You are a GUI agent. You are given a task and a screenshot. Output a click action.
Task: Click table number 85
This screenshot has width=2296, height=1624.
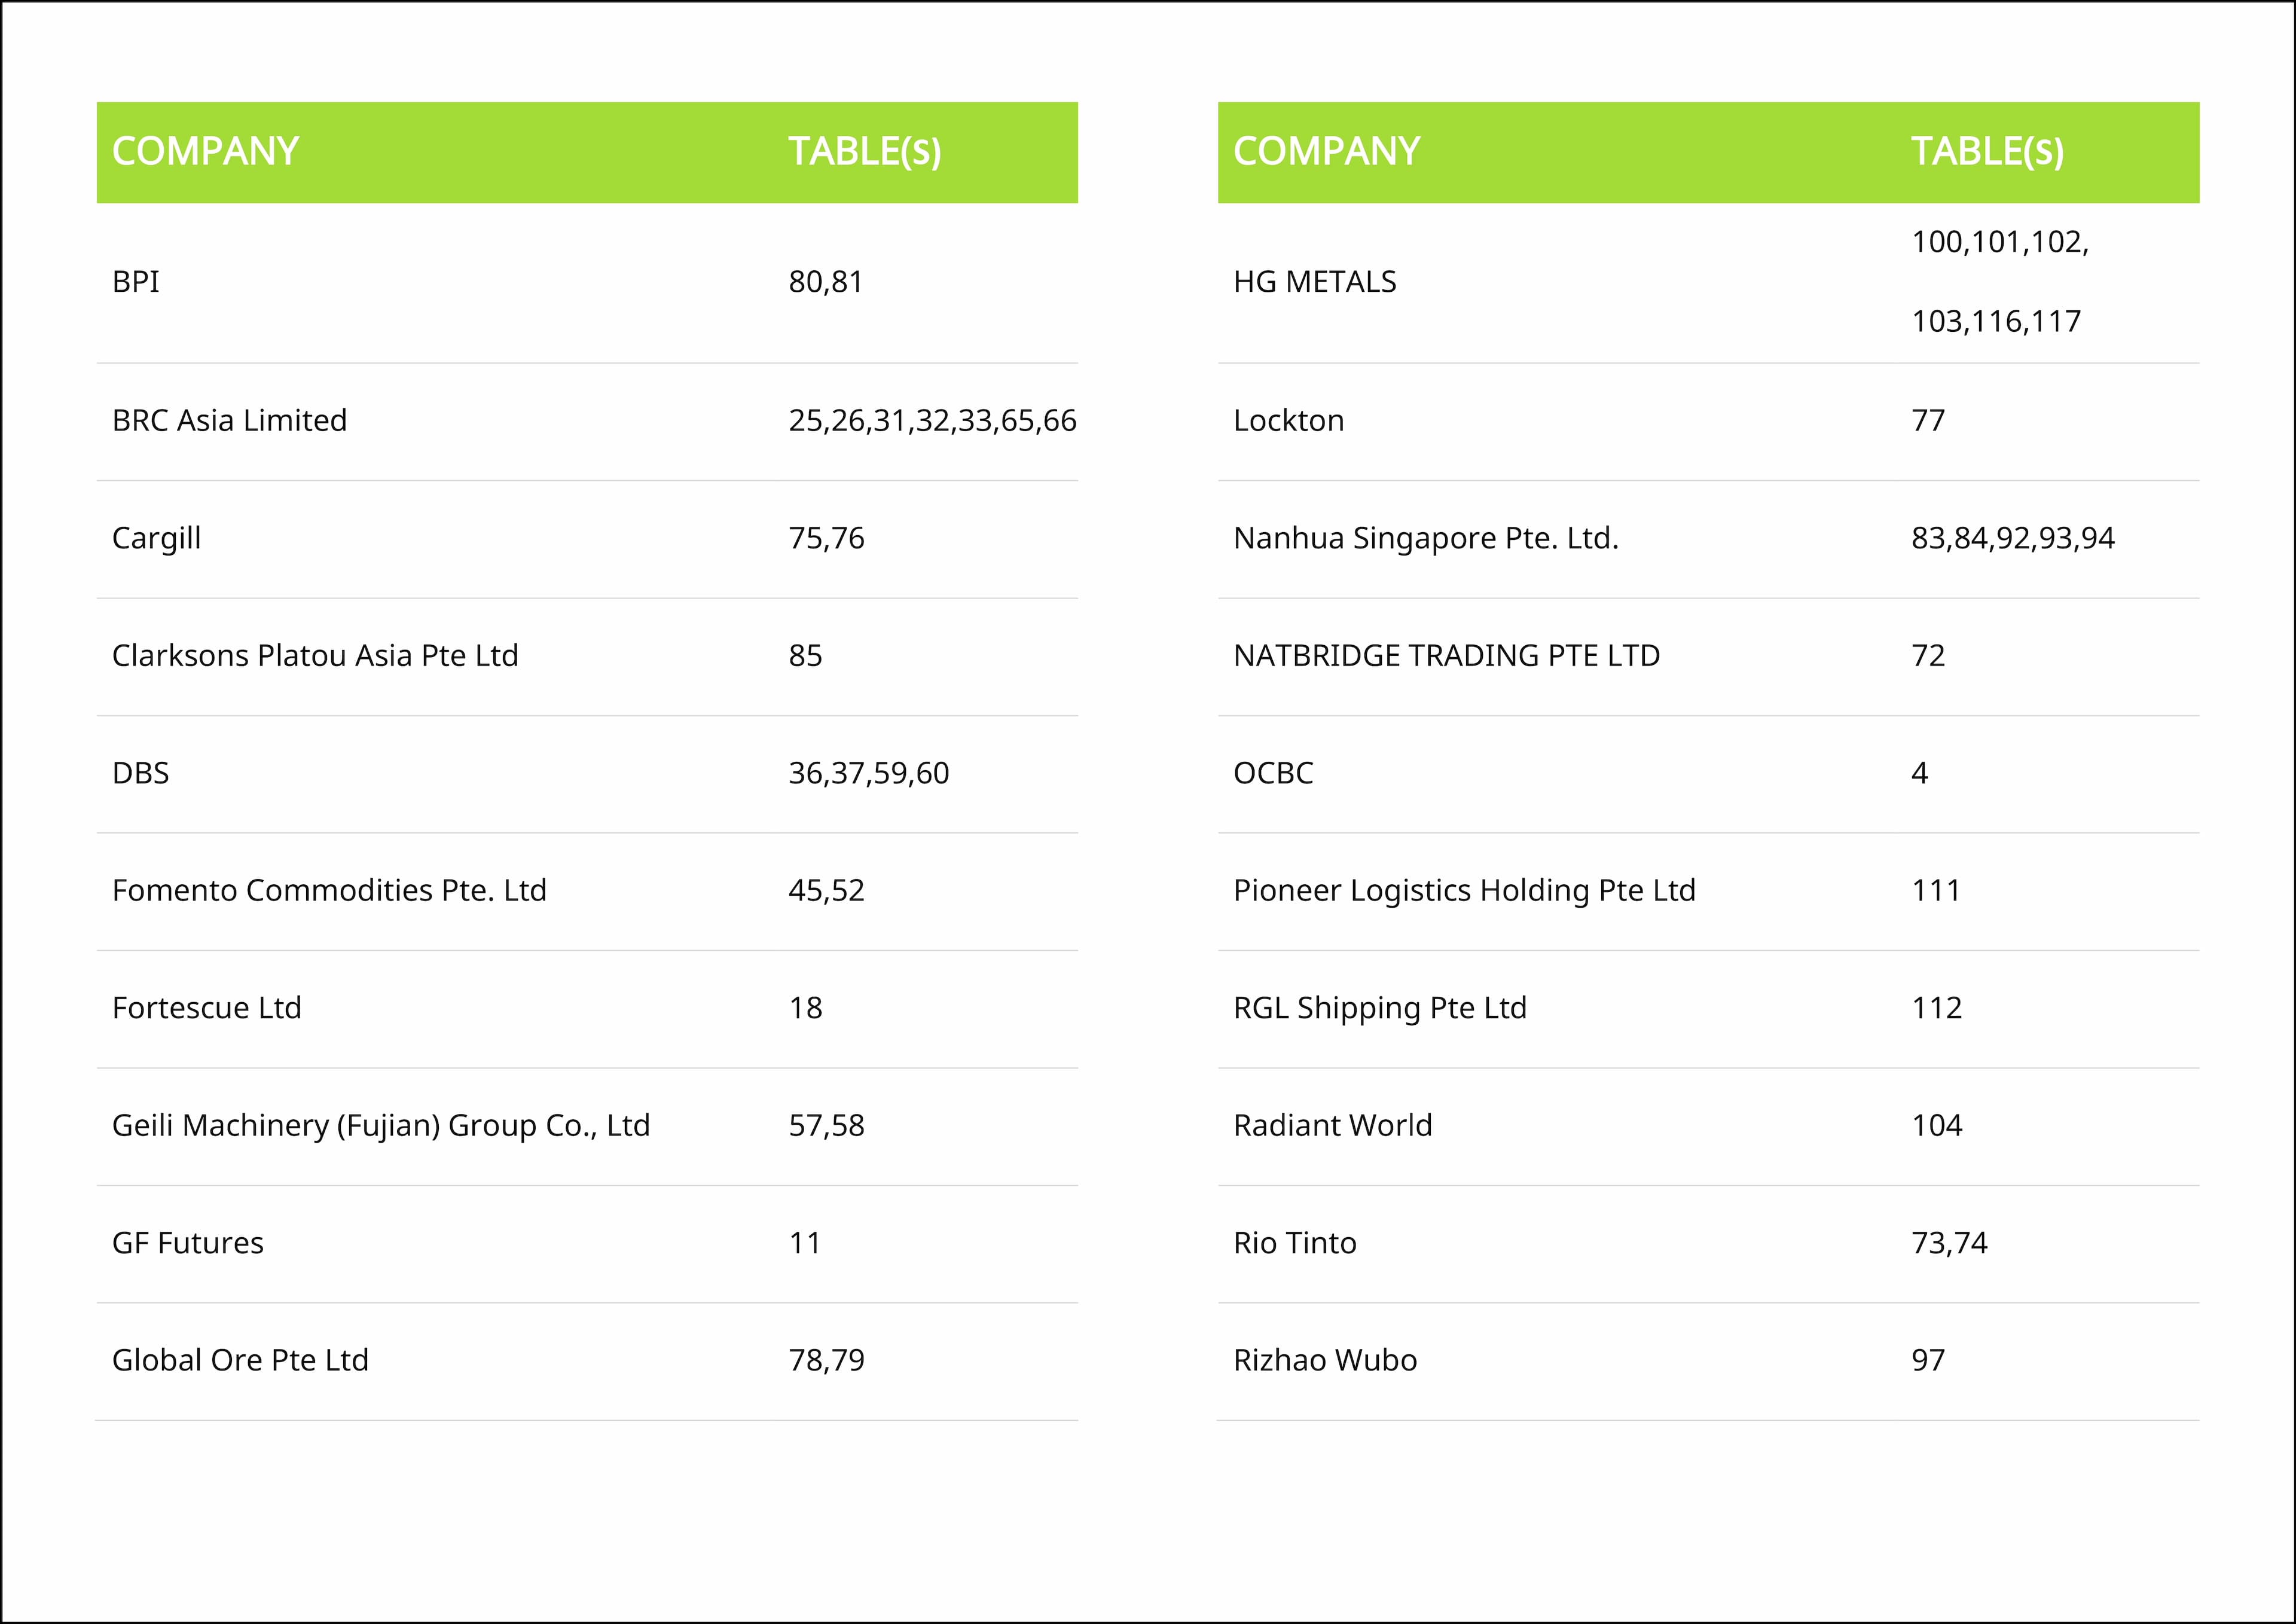coord(805,656)
